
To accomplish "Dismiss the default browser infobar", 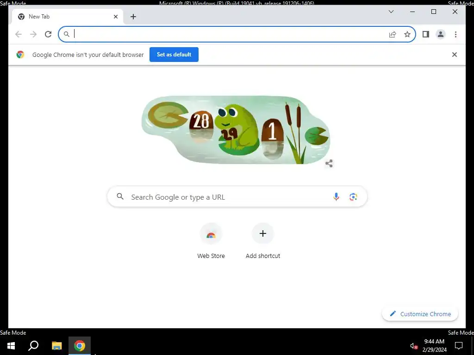I will click(454, 55).
